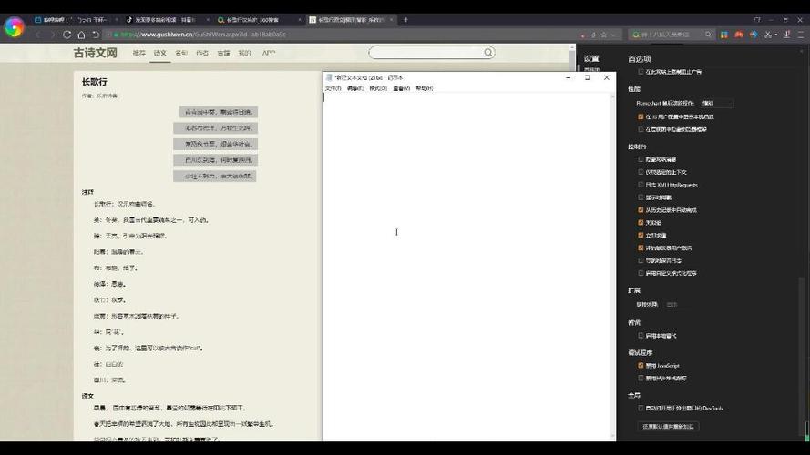Click the 古诗文网 site logo
The width and height of the screenshot is (810, 455).
(x=95, y=53)
